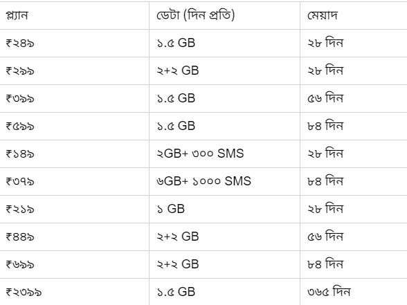Select the ₹২৩৯৯ plan cell
Image resolution: width=407 pixels, height=305 pixels.
click(74, 292)
